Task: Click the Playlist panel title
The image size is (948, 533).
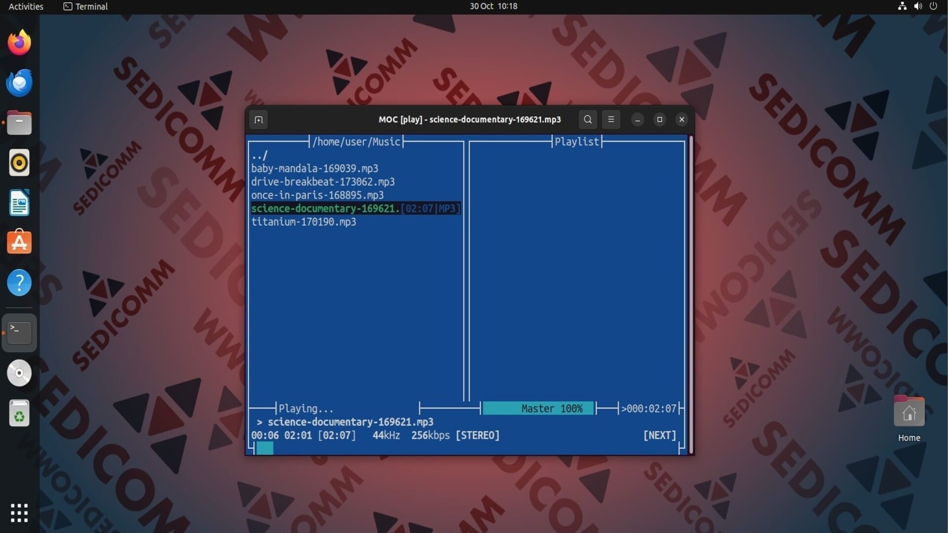Action: [576, 142]
